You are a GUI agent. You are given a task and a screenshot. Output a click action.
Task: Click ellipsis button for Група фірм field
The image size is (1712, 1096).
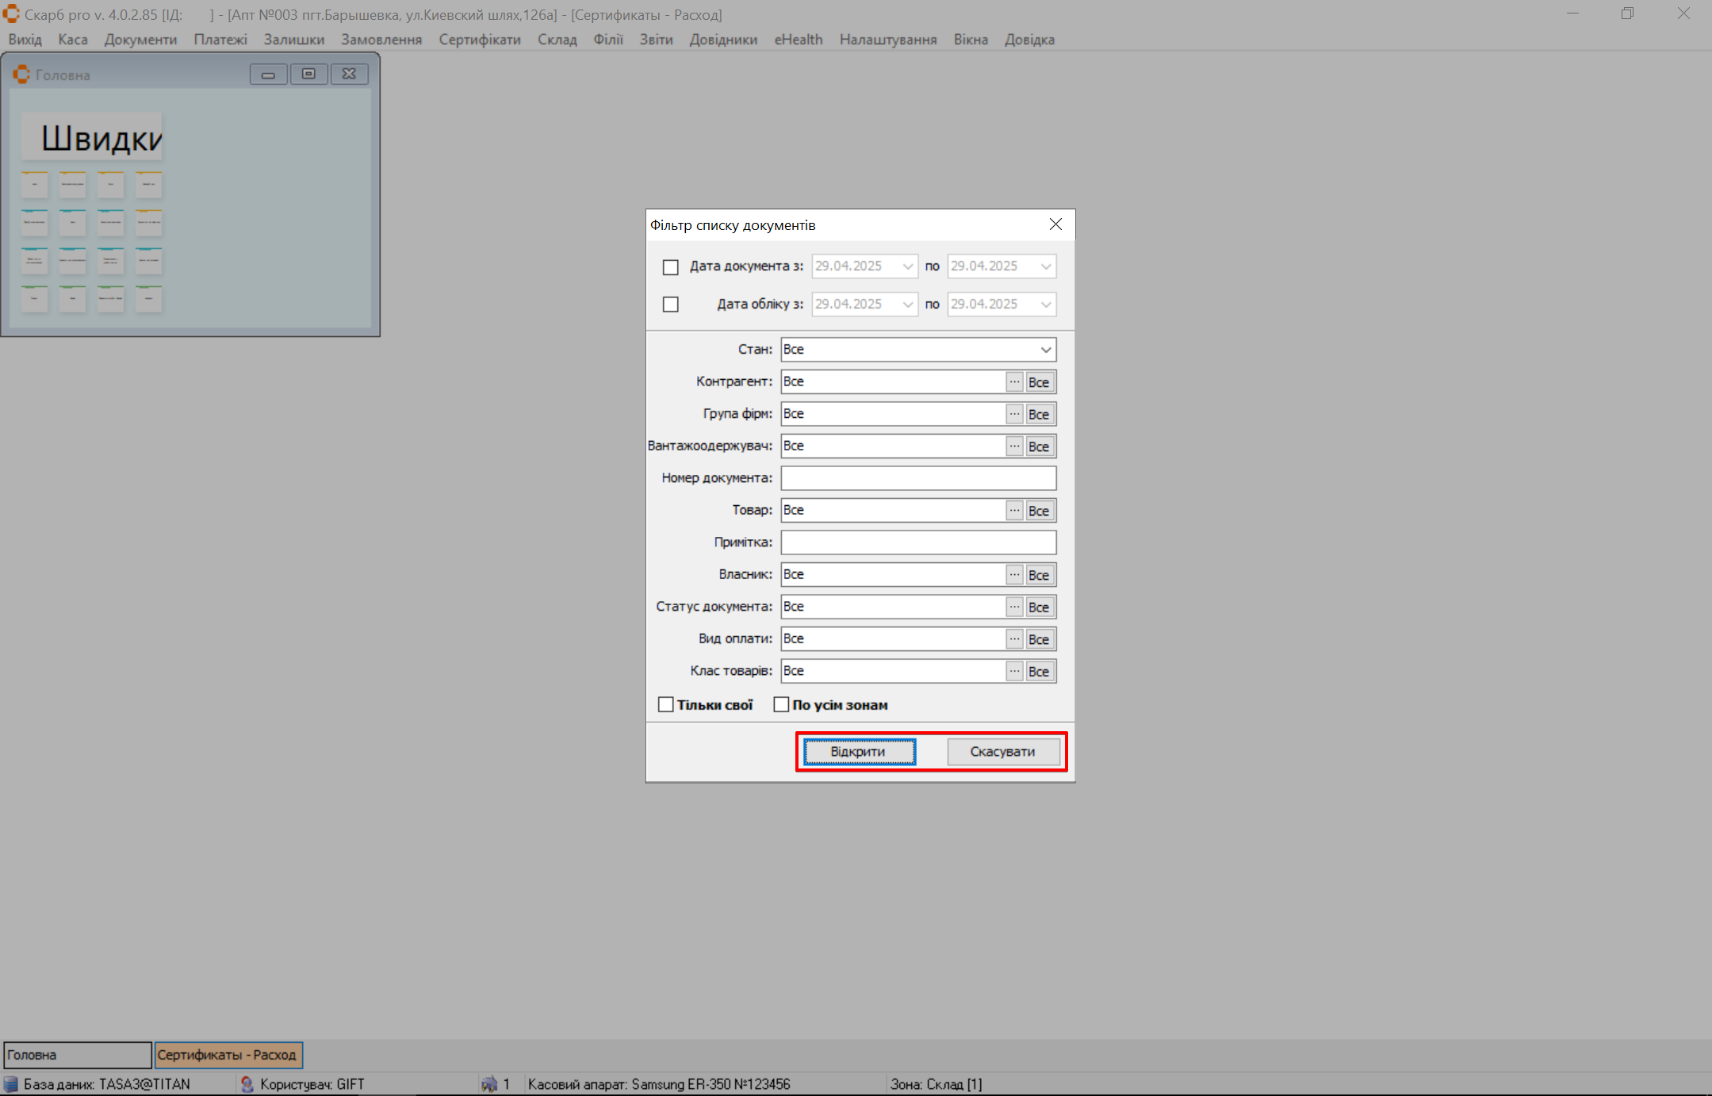point(1014,414)
